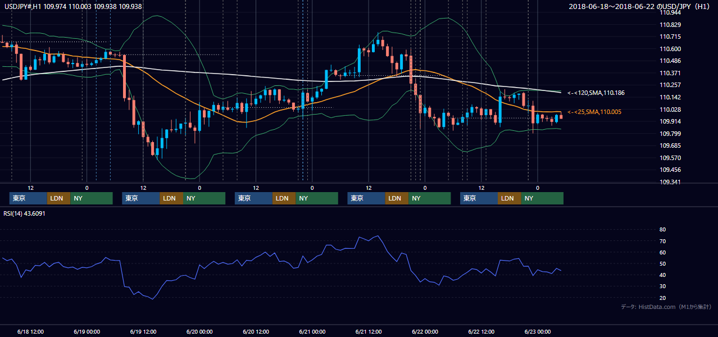Click the 6/21 00:00 time axis label

tap(312, 331)
